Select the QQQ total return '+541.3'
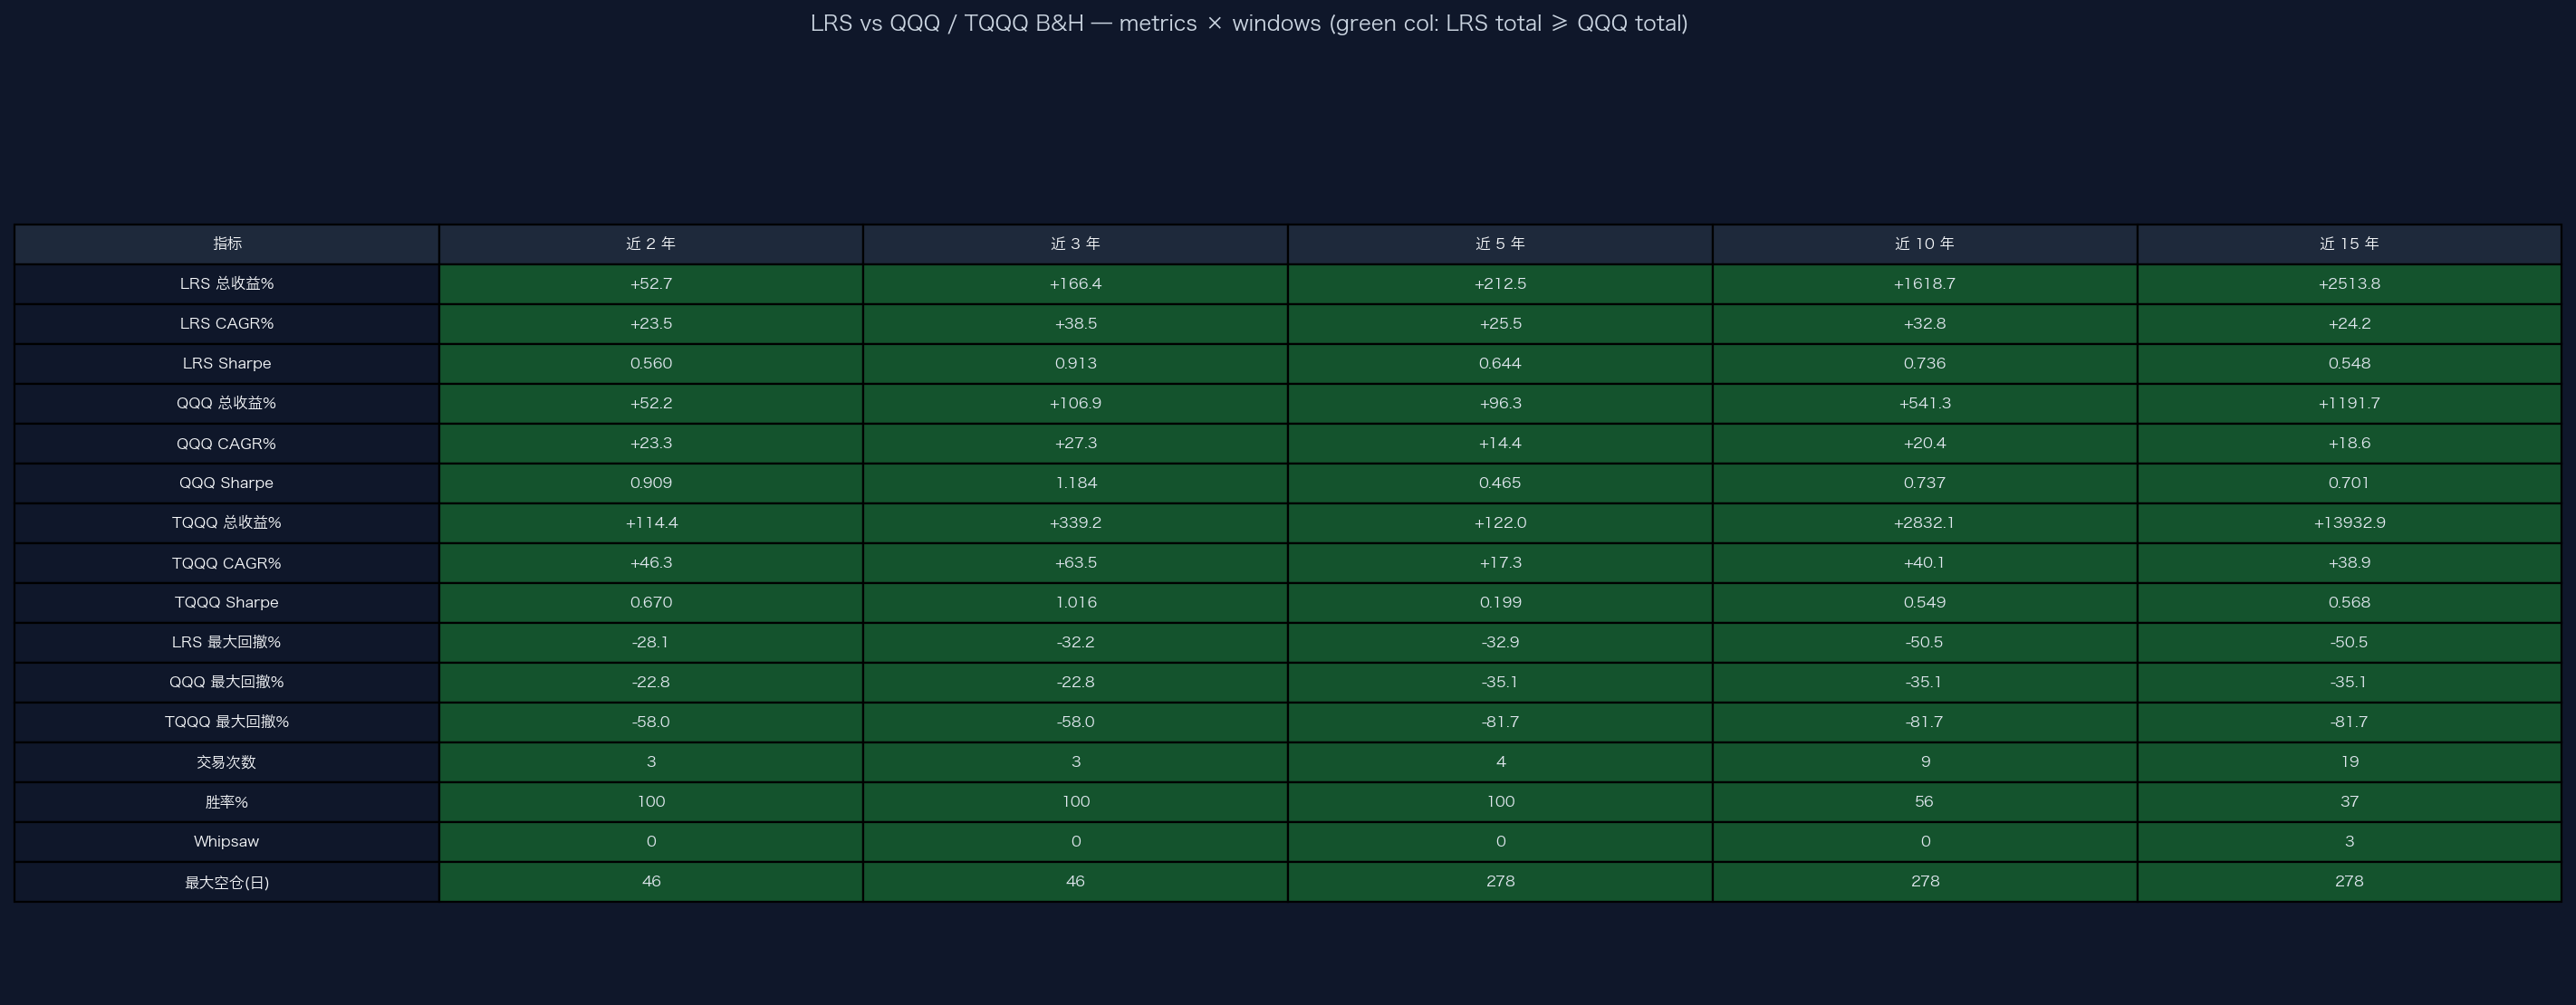 click(x=1925, y=404)
